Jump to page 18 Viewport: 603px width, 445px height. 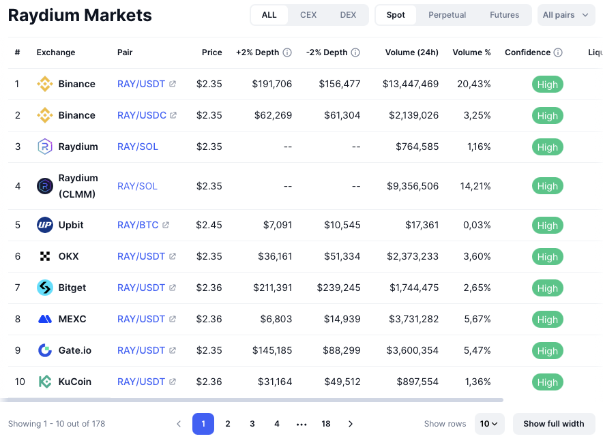(x=326, y=424)
